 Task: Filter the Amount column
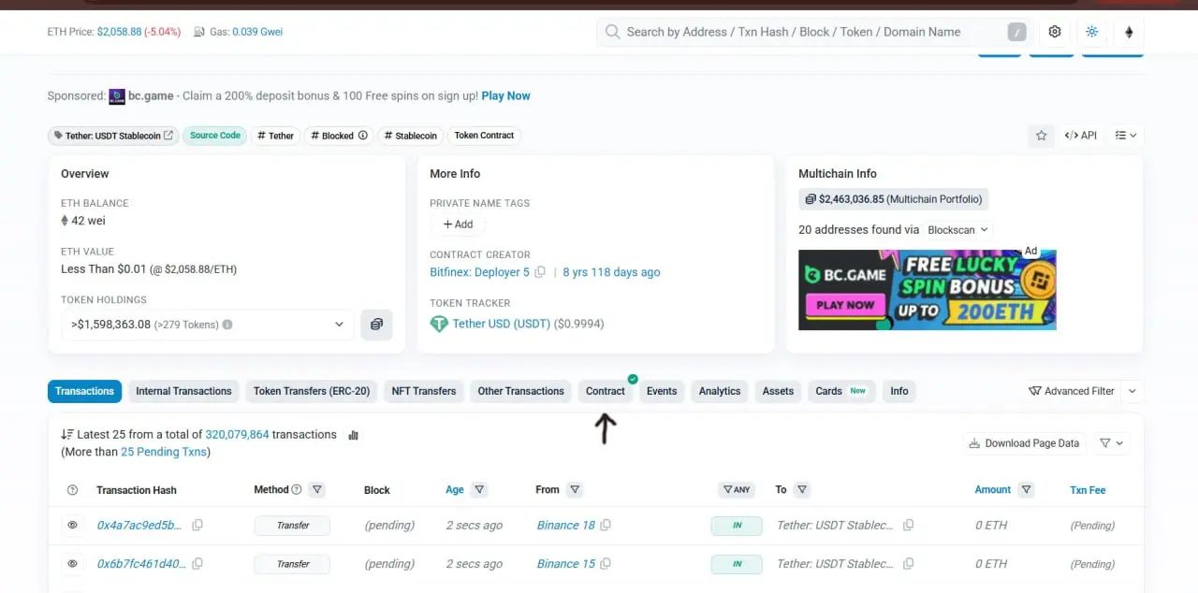(x=1026, y=489)
